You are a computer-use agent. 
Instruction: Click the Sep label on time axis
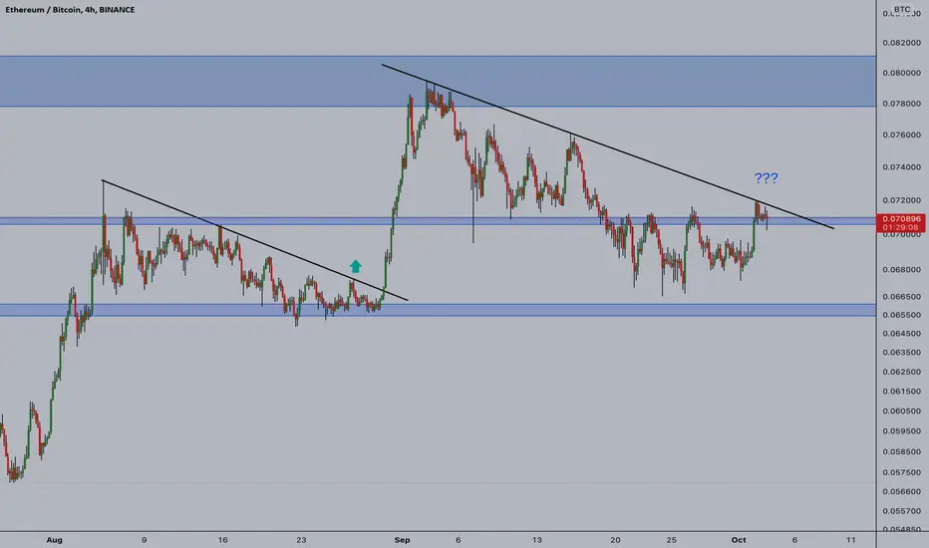click(x=402, y=540)
